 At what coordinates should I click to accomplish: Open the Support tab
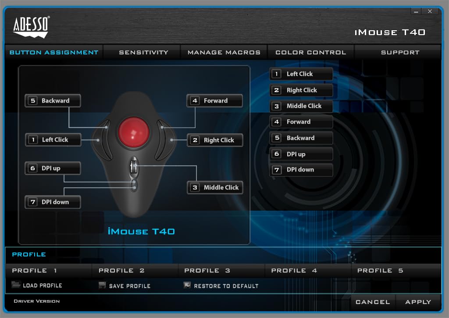[x=399, y=52]
